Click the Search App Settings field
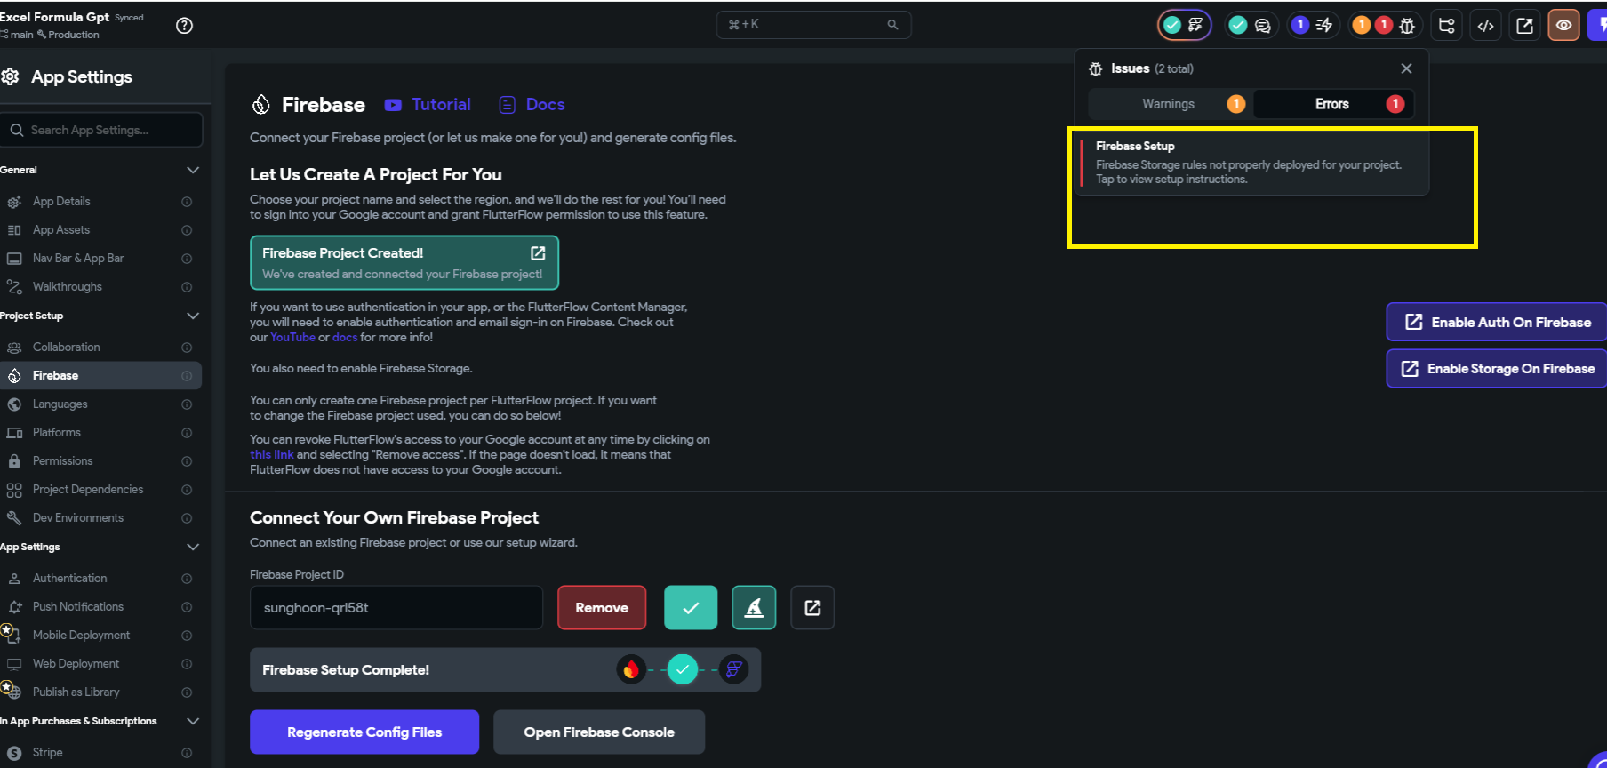 pos(101,130)
